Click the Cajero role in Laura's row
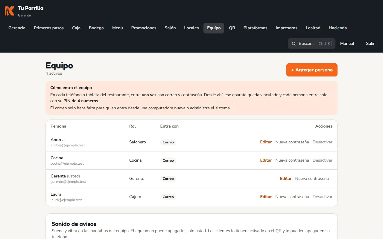The height and width of the screenshot is (239, 383). [135, 197]
